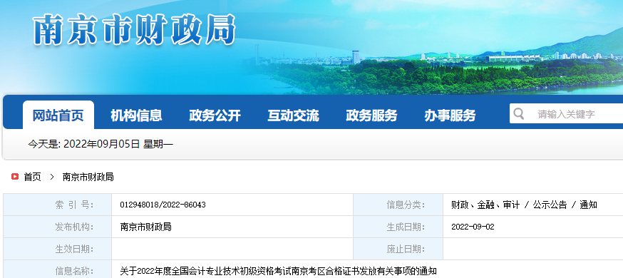Viewport: 623px width, 278px height.
Task: Go to 互动交流 section
Action: pyautogui.click(x=293, y=115)
